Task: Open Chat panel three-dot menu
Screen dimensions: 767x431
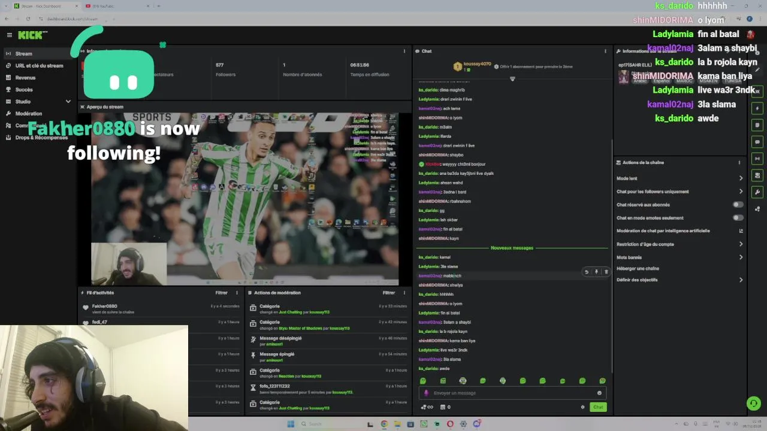Action: click(605, 51)
